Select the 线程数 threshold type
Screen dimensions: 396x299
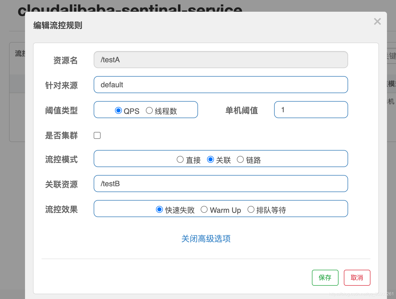149,110
